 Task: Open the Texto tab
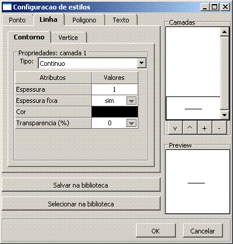pyautogui.click(x=121, y=20)
